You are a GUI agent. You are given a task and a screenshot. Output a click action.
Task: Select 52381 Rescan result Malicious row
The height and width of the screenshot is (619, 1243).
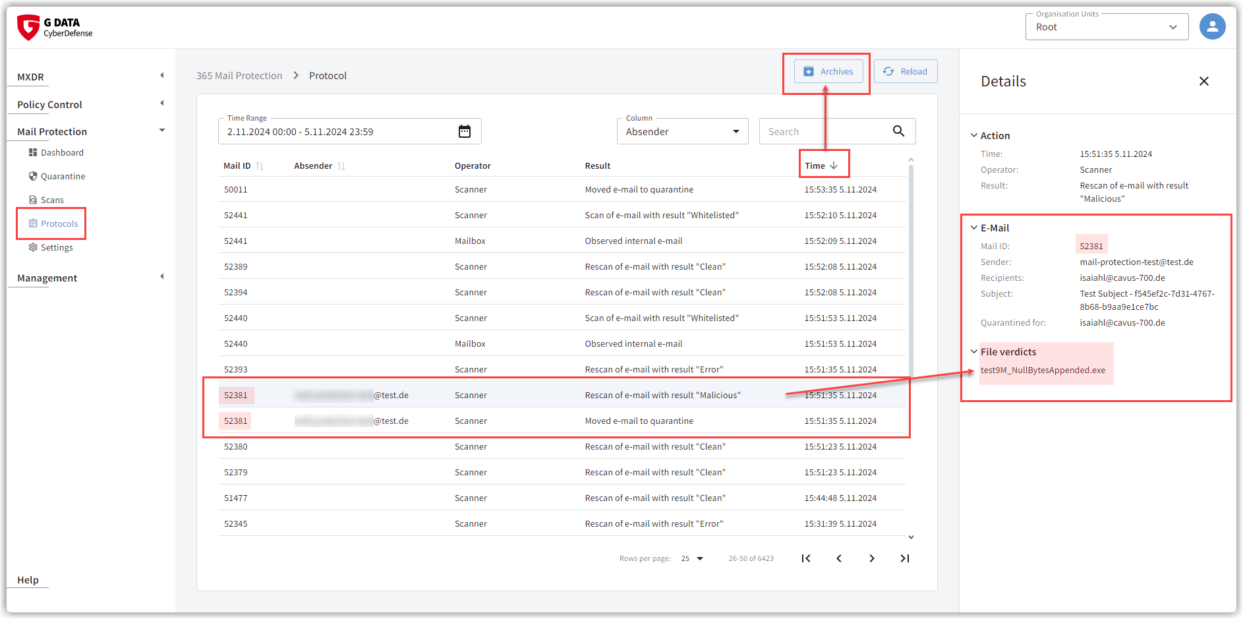562,395
